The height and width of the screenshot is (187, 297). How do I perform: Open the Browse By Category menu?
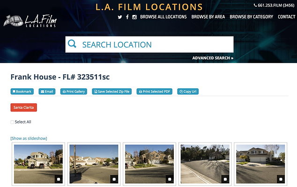(251, 17)
